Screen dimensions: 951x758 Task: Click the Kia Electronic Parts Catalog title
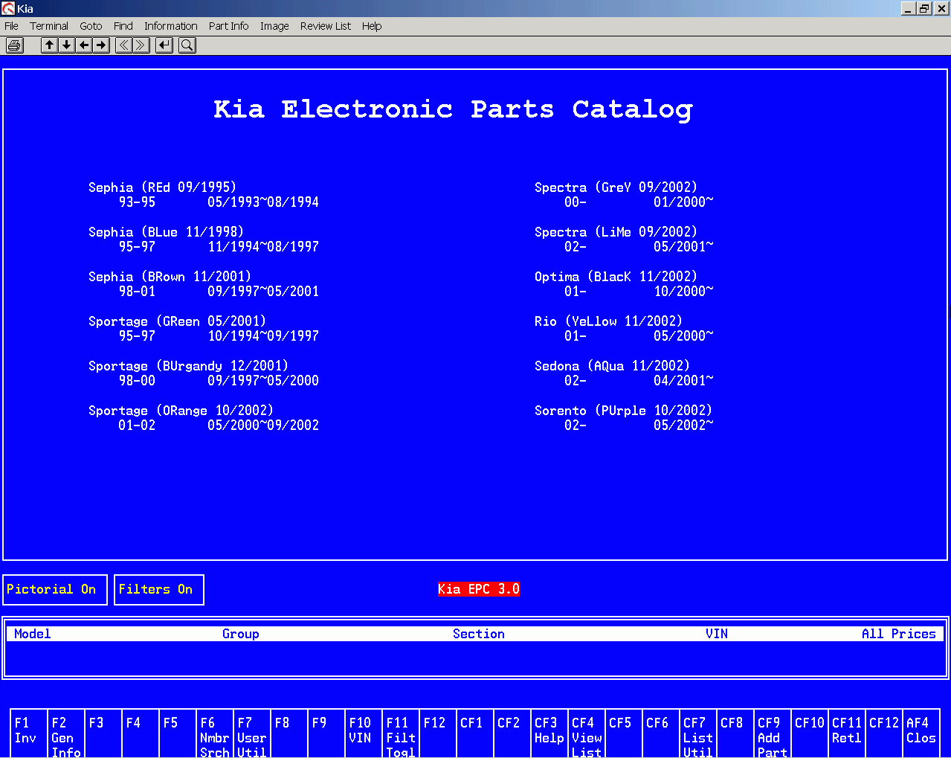pyautogui.click(x=454, y=109)
